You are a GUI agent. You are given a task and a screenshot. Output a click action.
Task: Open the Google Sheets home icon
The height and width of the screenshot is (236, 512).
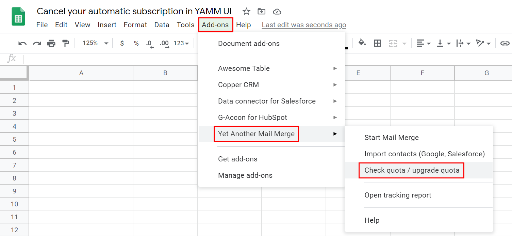pos(18,17)
